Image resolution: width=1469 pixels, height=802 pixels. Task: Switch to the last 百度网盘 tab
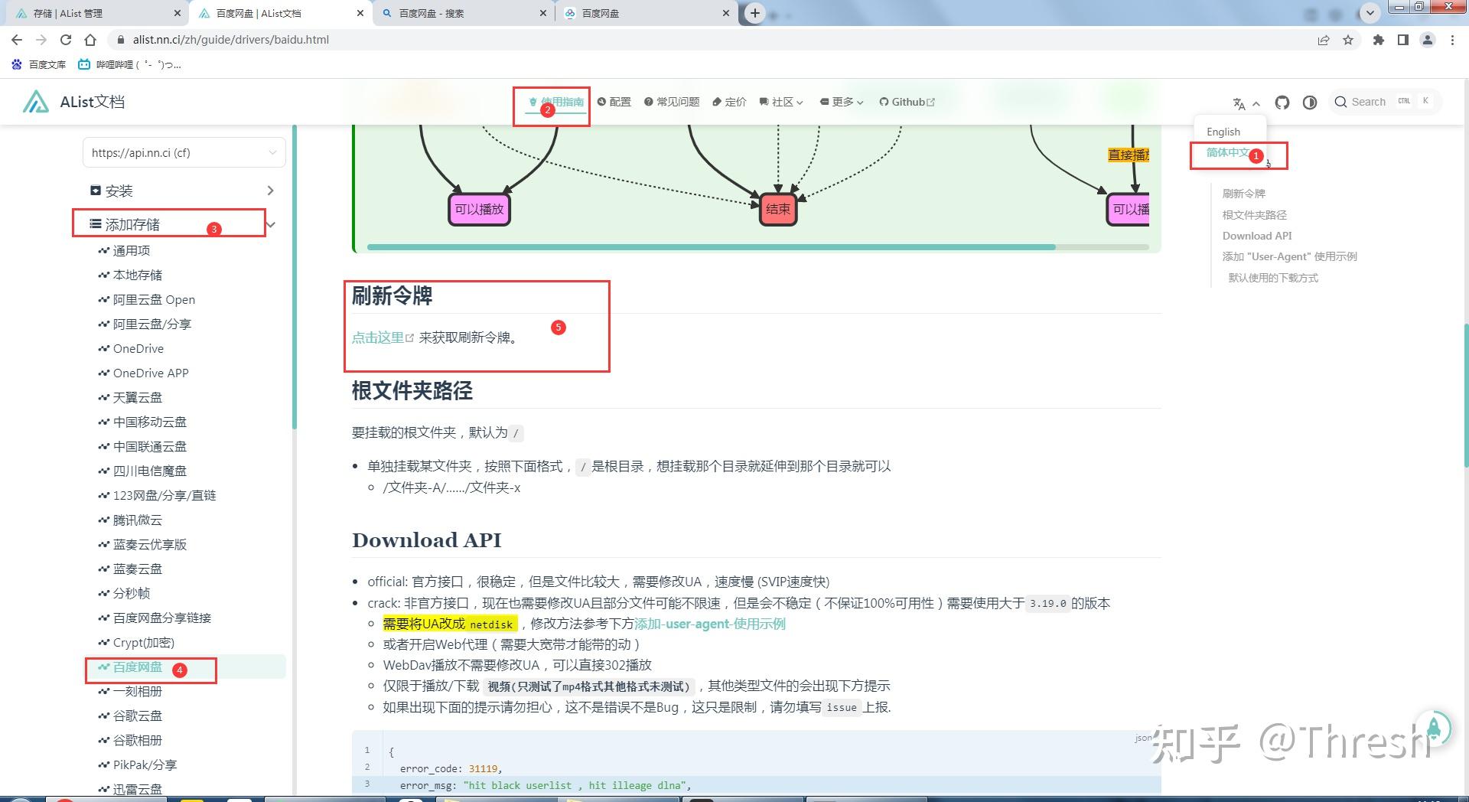(647, 13)
